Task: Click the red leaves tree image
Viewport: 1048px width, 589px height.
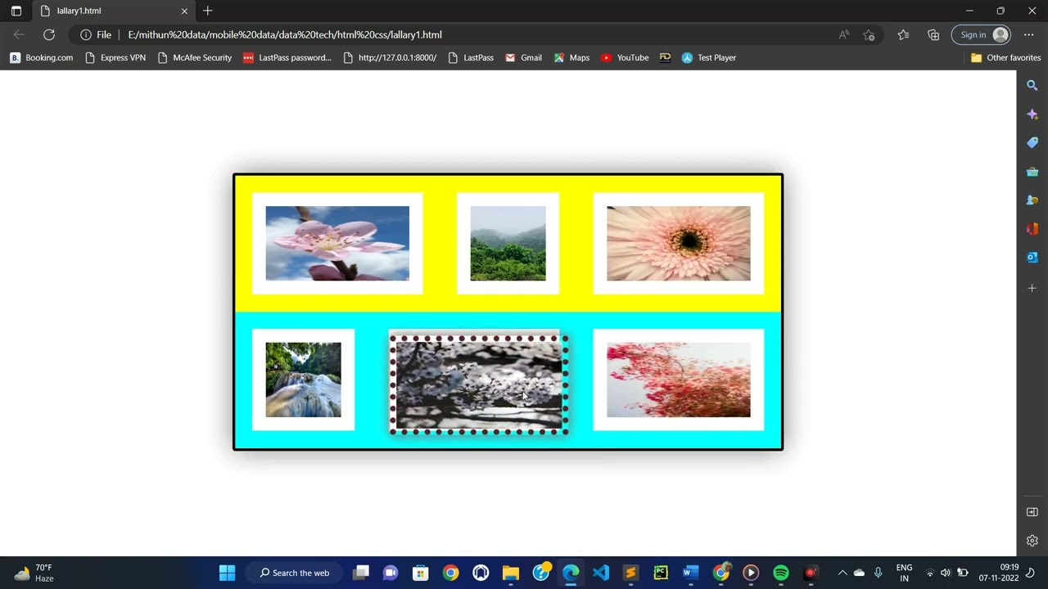Action: coord(678,380)
